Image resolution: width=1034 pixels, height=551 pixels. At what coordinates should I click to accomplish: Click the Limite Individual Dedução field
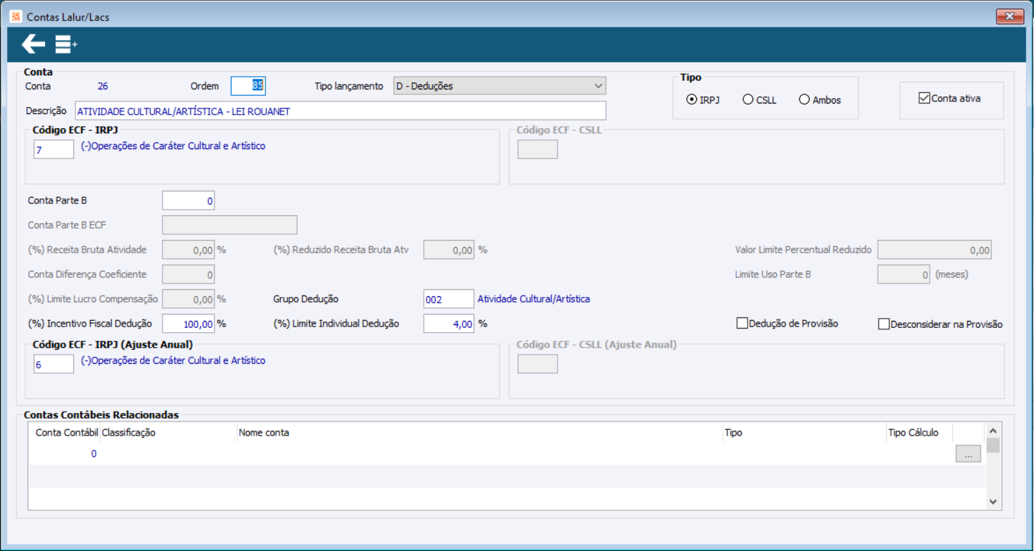coord(448,324)
